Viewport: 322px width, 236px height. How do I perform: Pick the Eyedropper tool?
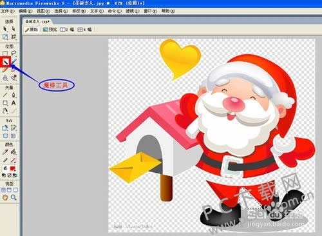[x=5, y=152]
